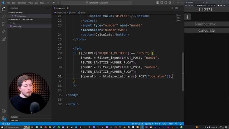Run the PHP file with play icon
The width and height of the screenshot is (229, 129).
pyautogui.click(x=172, y=8)
